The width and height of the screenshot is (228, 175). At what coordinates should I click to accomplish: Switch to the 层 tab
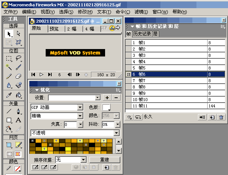pos(156,34)
